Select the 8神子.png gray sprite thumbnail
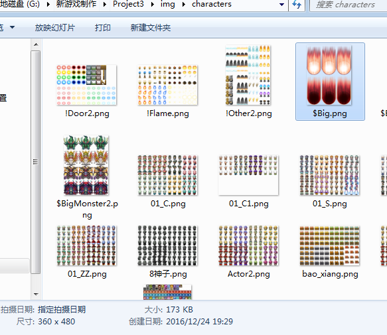 (167, 245)
